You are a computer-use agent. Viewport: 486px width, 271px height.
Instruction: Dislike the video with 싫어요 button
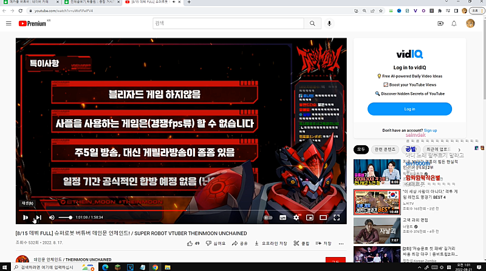point(216,244)
